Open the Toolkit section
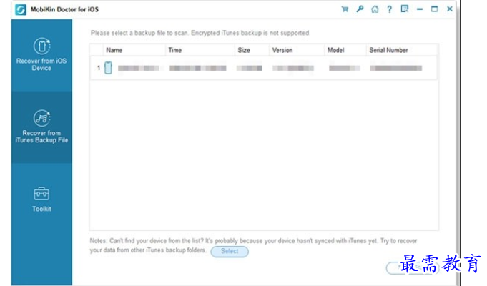The width and height of the screenshot is (487, 286). [x=41, y=199]
